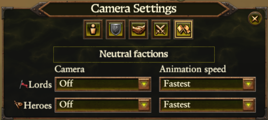Close the Camera Settings panel
Screen dimensions: 268x120
255,19
